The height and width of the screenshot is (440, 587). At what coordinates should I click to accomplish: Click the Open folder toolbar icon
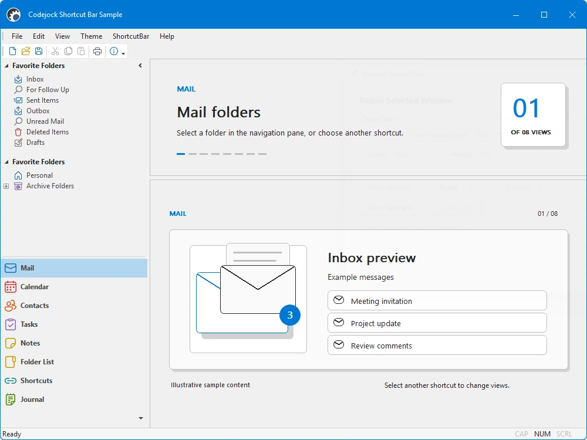pyautogui.click(x=25, y=51)
